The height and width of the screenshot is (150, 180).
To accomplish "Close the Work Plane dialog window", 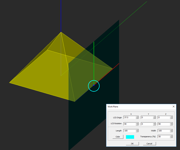I will [173, 106].
